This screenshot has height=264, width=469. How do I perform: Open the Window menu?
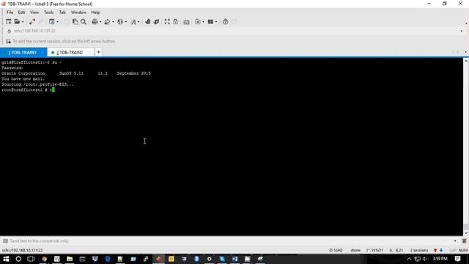pos(78,12)
